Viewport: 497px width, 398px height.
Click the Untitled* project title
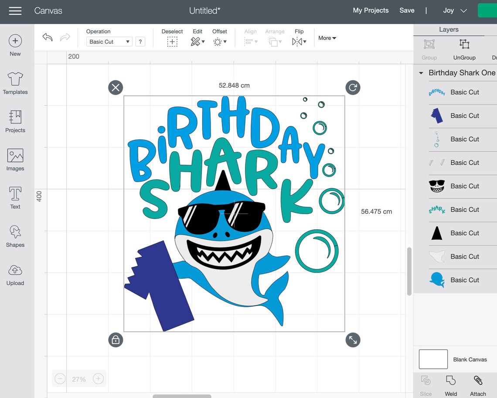(x=204, y=11)
